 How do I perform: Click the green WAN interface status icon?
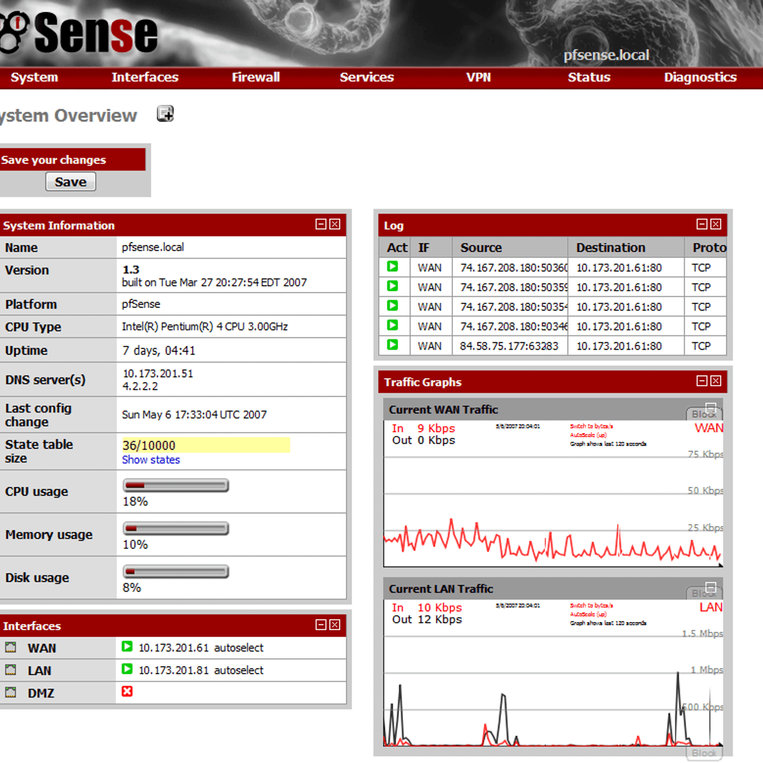pyautogui.click(x=127, y=646)
